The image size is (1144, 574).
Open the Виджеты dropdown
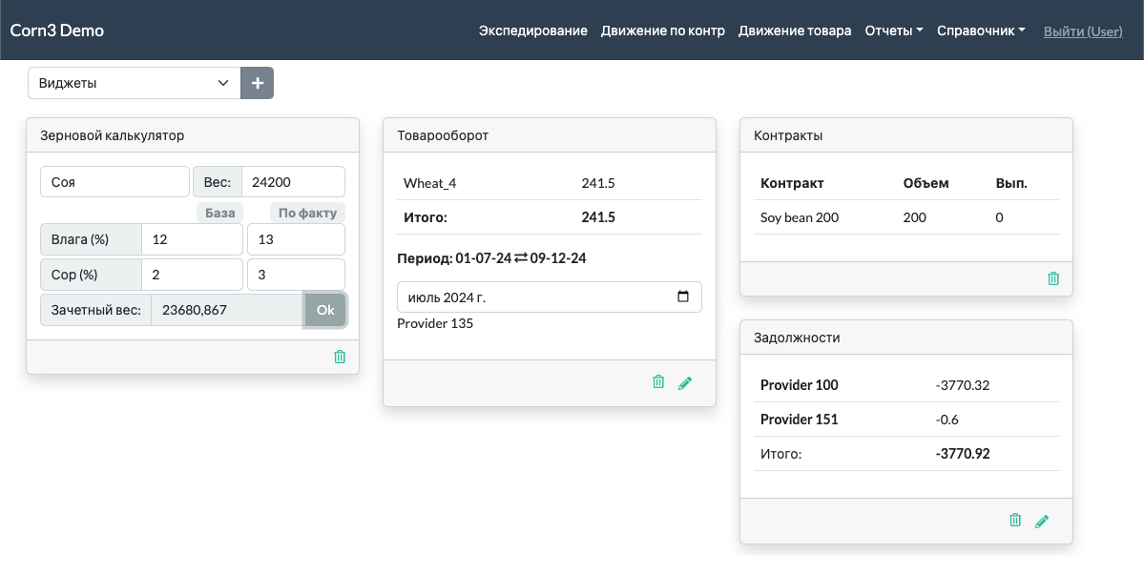click(134, 83)
